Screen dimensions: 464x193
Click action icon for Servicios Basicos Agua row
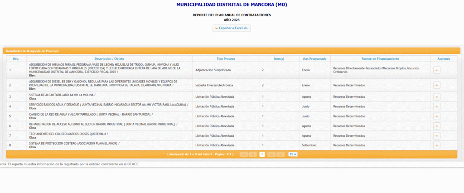pyautogui.click(x=436, y=106)
